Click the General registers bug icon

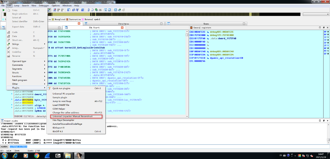(191, 28)
